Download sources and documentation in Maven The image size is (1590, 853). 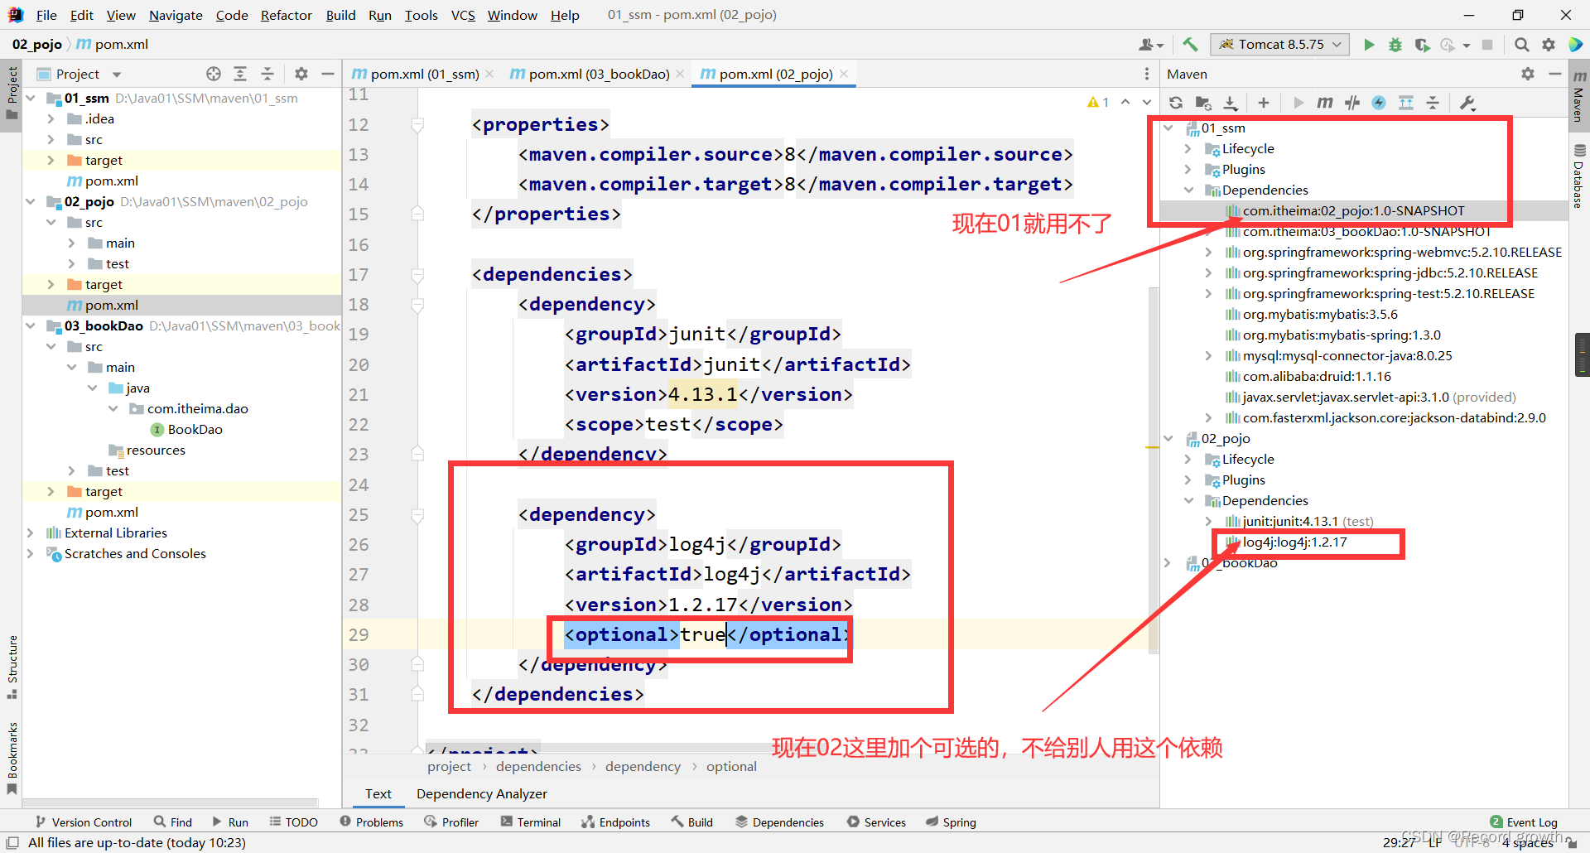1231,103
